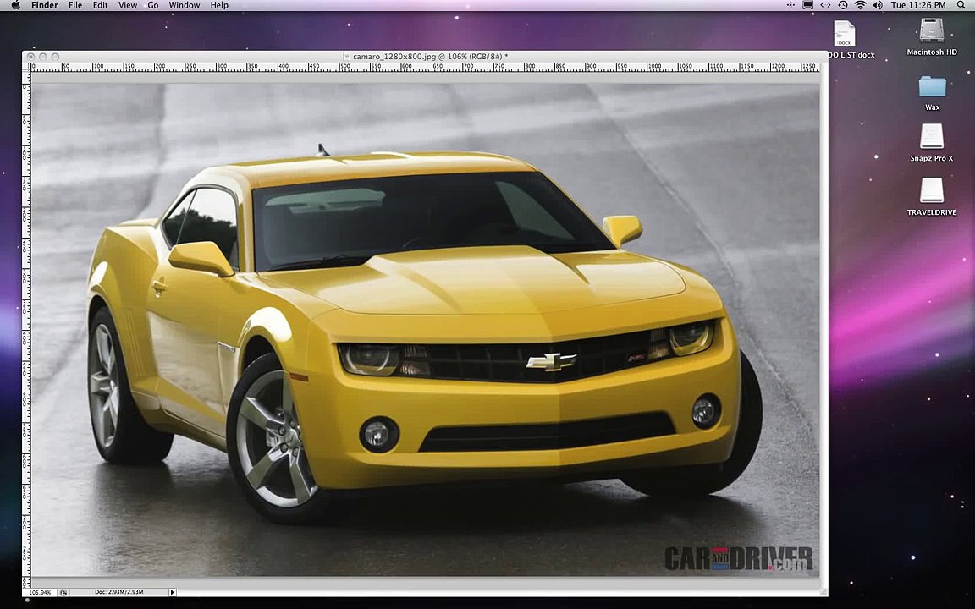
Task: Open the Go menu
Action: tap(153, 5)
